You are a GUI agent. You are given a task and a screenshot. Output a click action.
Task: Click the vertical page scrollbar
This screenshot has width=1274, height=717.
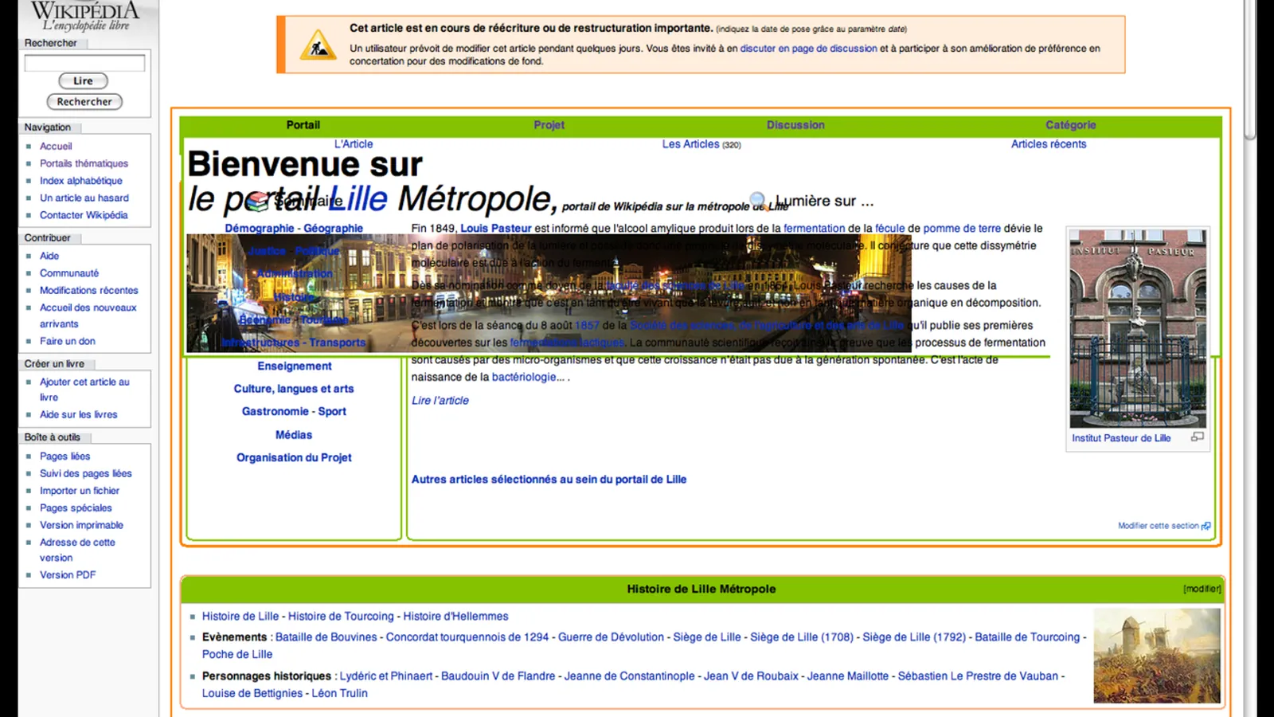point(1250,358)
